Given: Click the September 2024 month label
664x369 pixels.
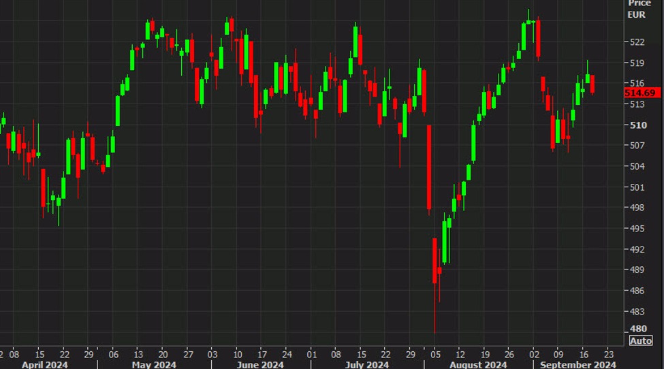Looking at the screenshot, I should pyautogui.click(x=578, y=365).
